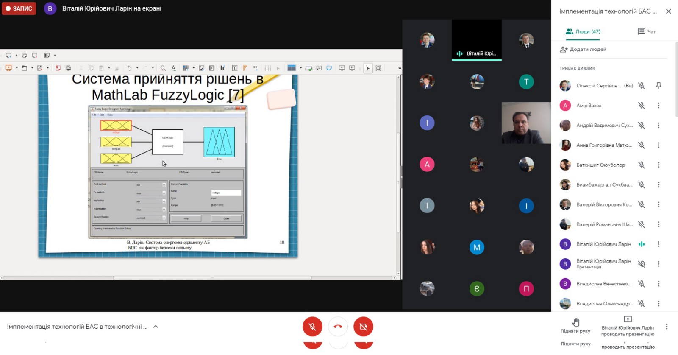Viewport: 678px width, 355px height.
Task: Open the Save dropdown arrow in Impress toolbar
Action: (47, 68)
